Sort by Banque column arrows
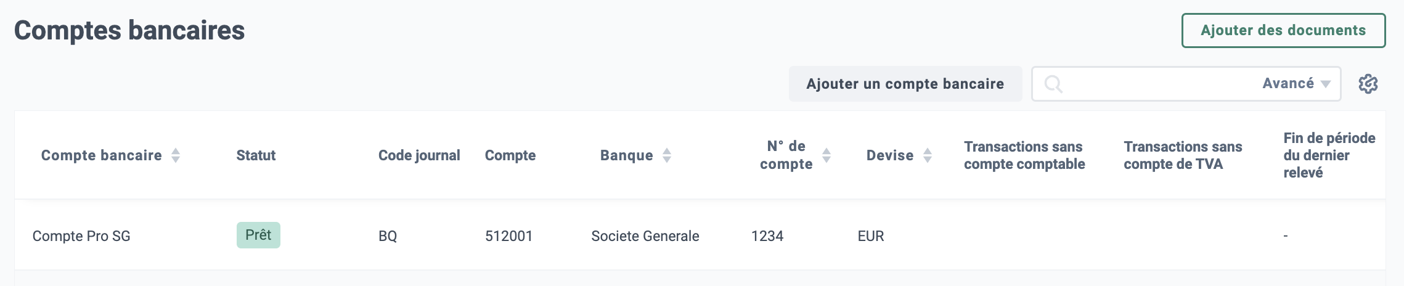The image size is (1404, 286). (667, 155)
